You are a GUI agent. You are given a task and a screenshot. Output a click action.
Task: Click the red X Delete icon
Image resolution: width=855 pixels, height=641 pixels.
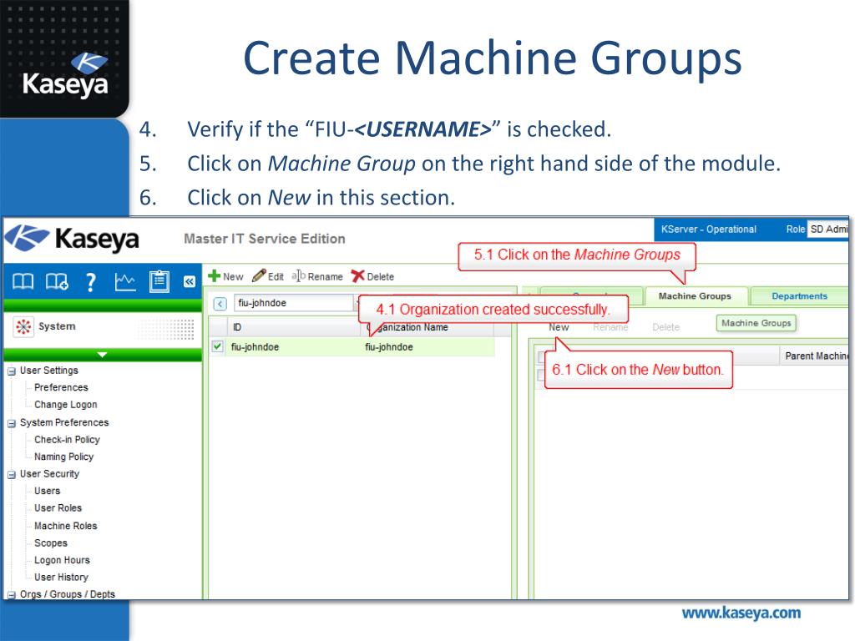pos(357,275)
